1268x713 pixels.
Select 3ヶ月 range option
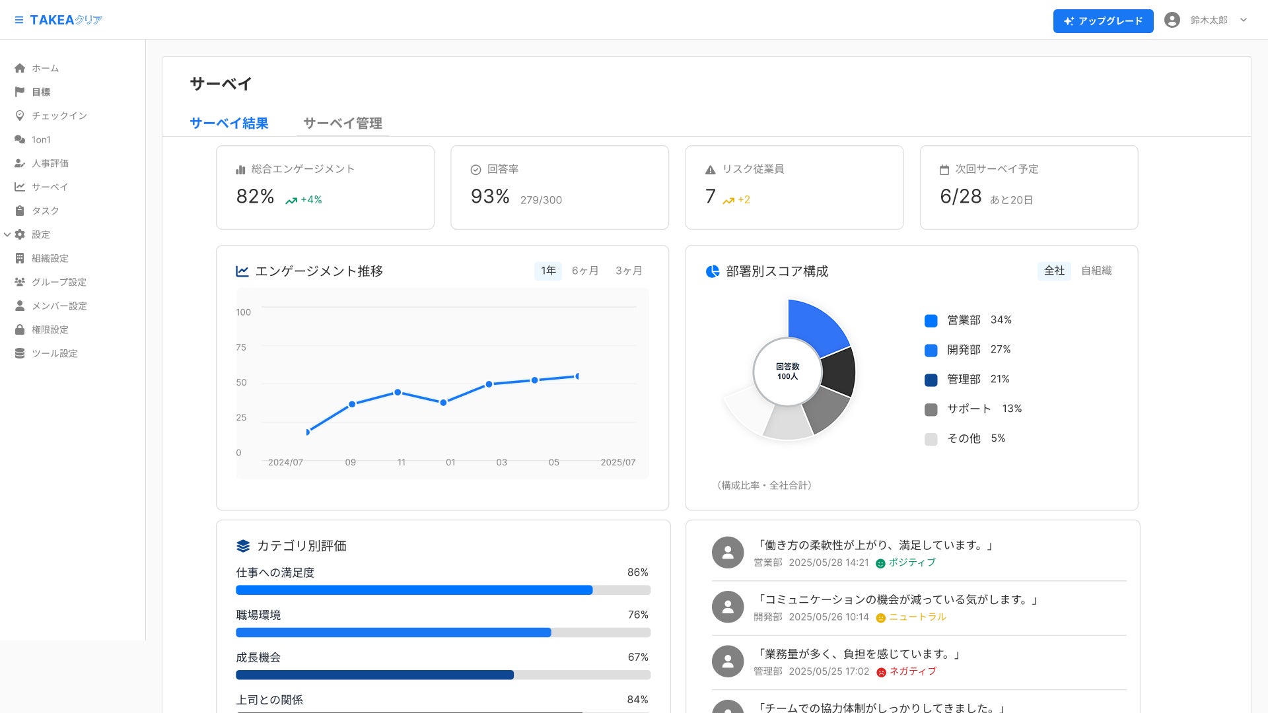(x=629, y=271)
